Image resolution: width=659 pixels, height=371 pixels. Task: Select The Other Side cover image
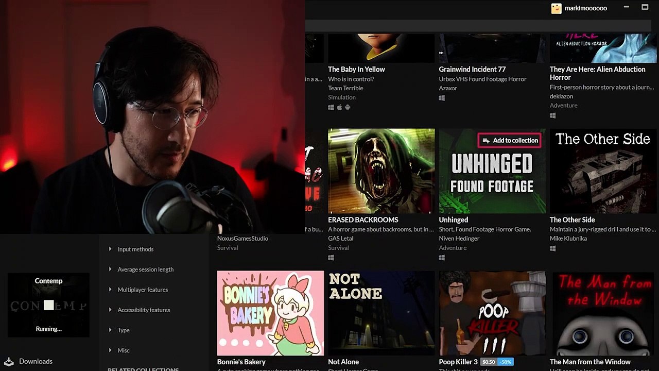click(x=603, y=171)
